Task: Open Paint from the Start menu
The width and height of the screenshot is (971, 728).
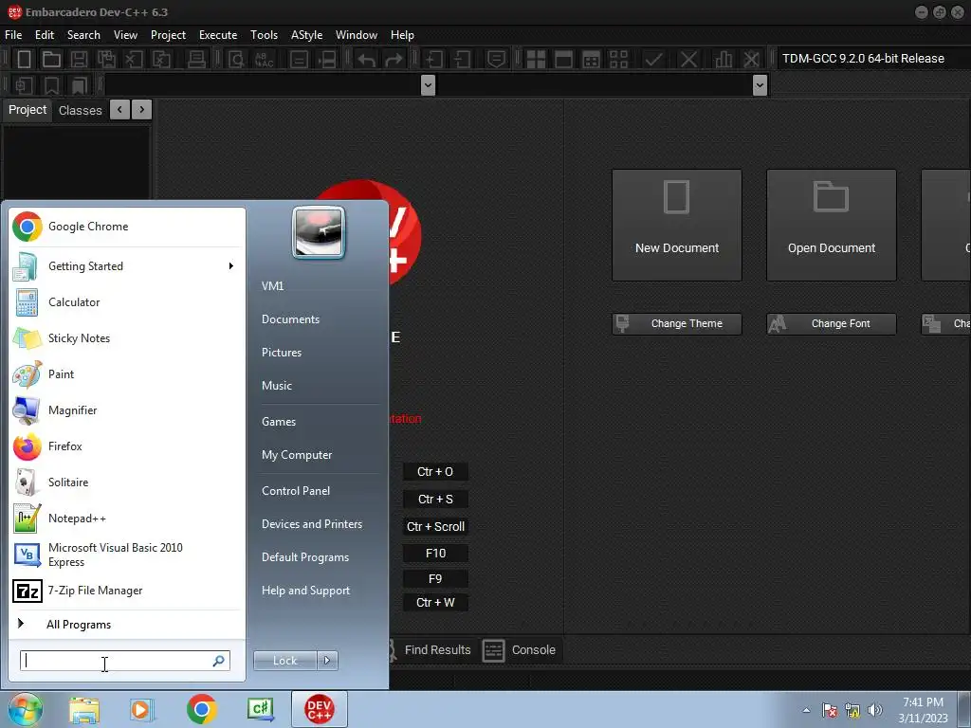Action: pyautogui.click(x=127, y=373)
